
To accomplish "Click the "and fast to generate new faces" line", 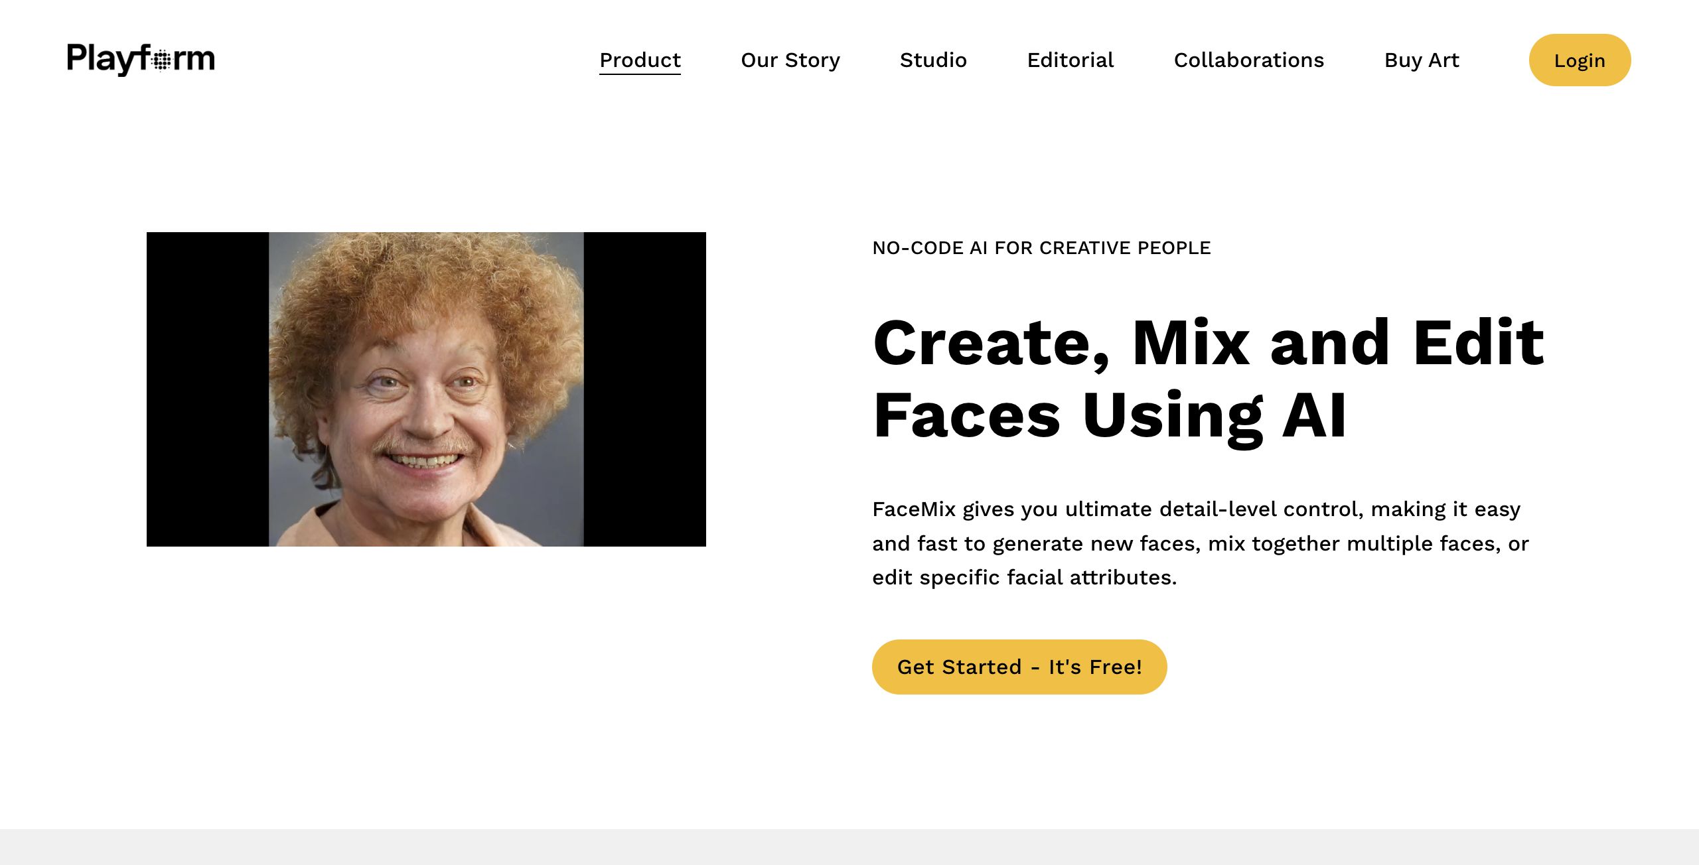I will (1035, 544).
